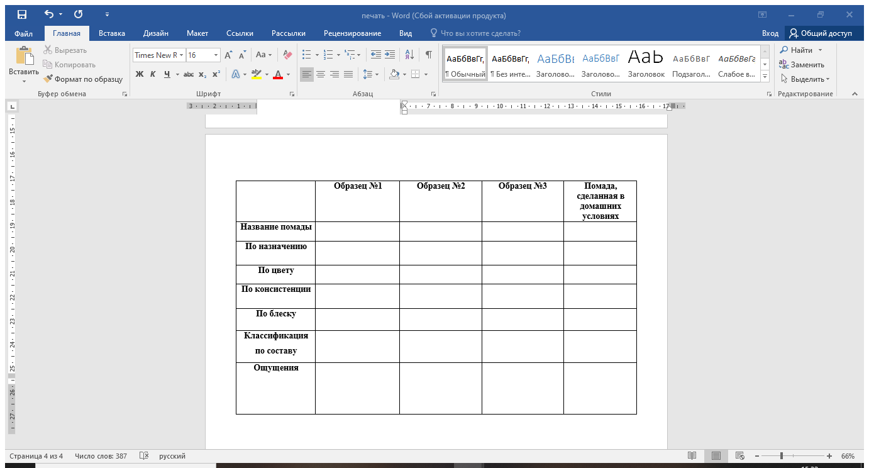
Task: Show paragraph marks with pilcrow button
Action: pos(429,55)
